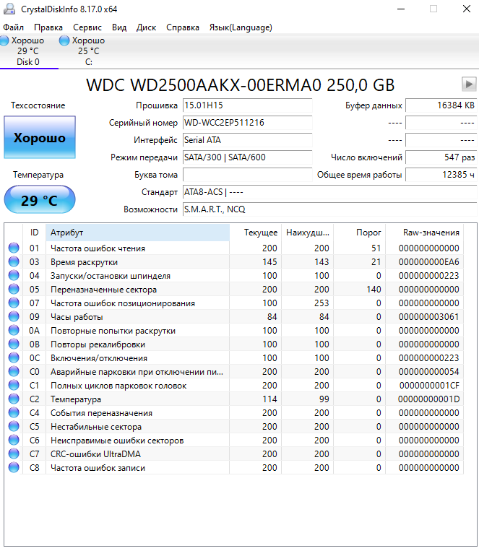The image size is (479, 551).
Task: Click the 29 °C temperature button
Action: [40, 199]
